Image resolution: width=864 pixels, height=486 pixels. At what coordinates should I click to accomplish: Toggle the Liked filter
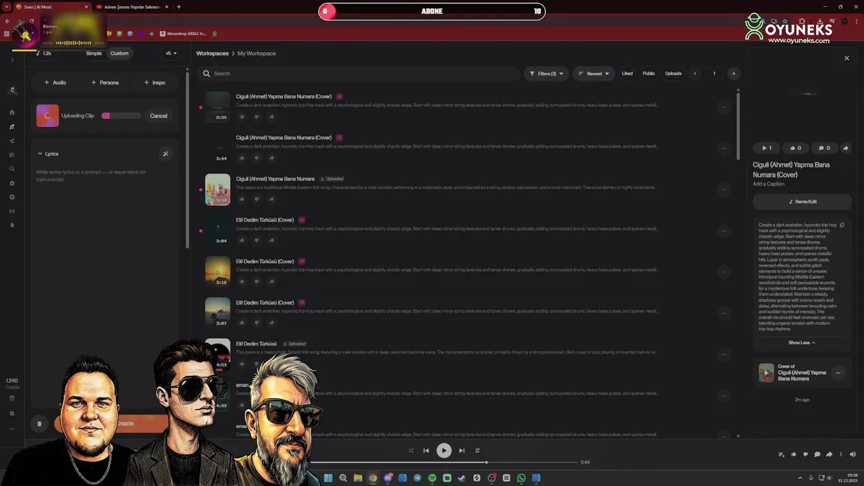tap(627, 74)
